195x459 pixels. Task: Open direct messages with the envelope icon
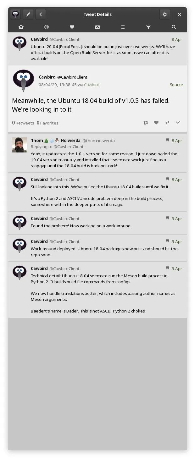(x=97, y=27)
